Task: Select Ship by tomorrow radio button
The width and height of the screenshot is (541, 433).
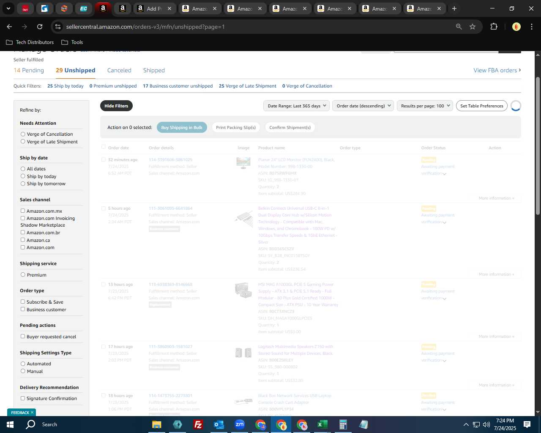Action: 23,184
